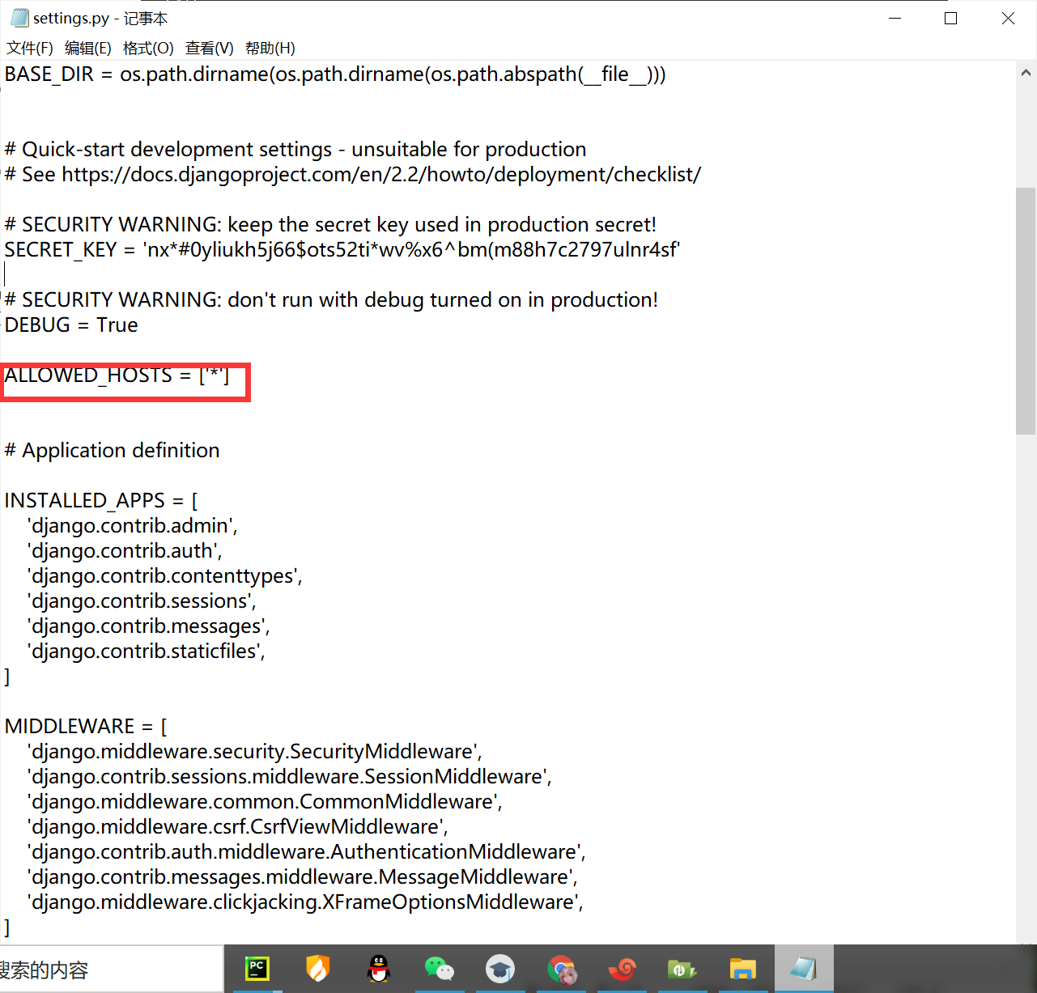Click 'keep the secret key' warning comment
This screenshot has height=993, width=1037.
click(x=330, y=225)
